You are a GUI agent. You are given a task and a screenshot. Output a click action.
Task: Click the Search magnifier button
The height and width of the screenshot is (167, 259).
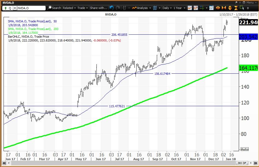pos(54,8)
